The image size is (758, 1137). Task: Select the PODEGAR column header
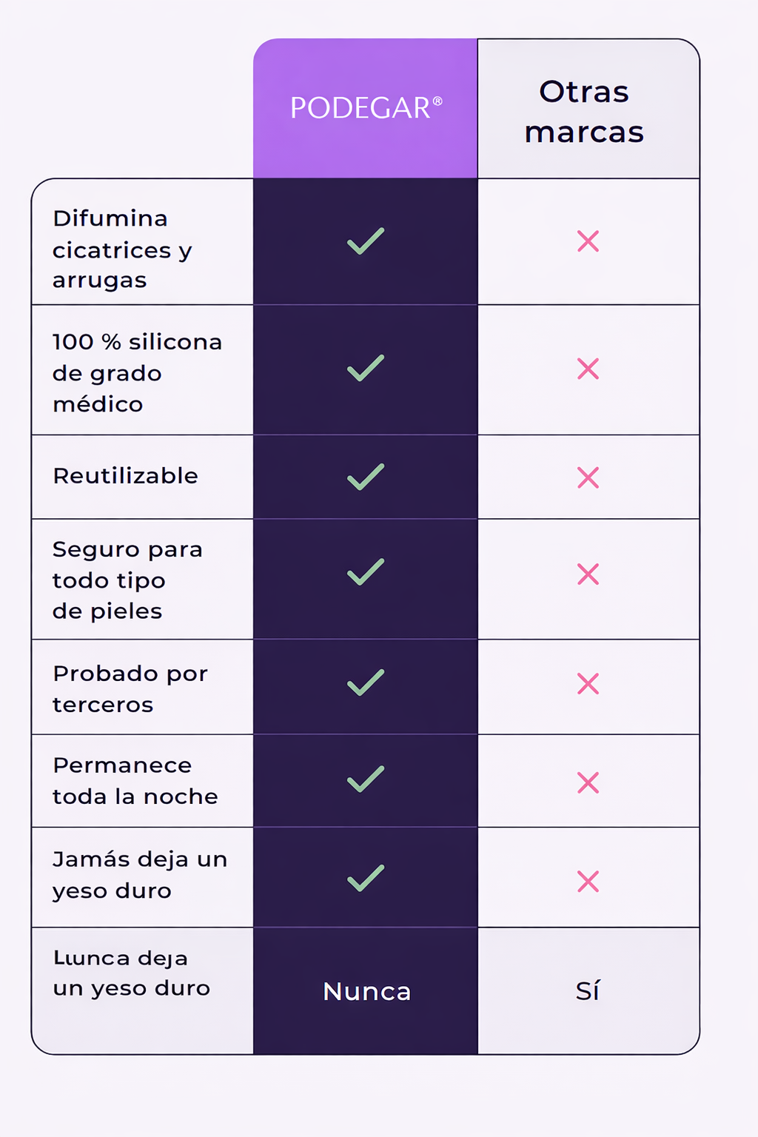click(366, 108)
